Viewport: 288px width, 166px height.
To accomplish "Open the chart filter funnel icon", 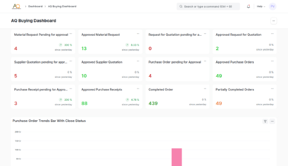I will (265, 121).
